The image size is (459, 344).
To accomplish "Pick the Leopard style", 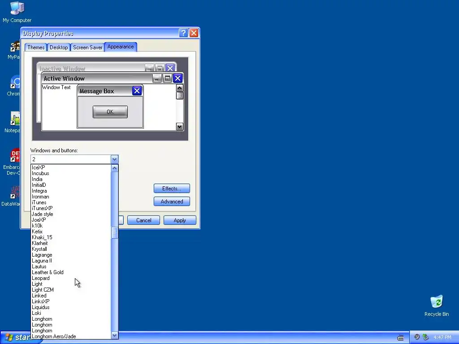I will 71,278.
